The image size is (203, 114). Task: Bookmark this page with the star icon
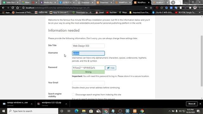(x=151, y=8)
